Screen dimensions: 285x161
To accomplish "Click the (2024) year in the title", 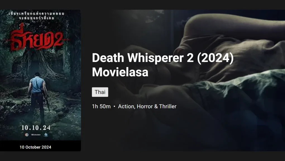I will click(x=215, y=58).
